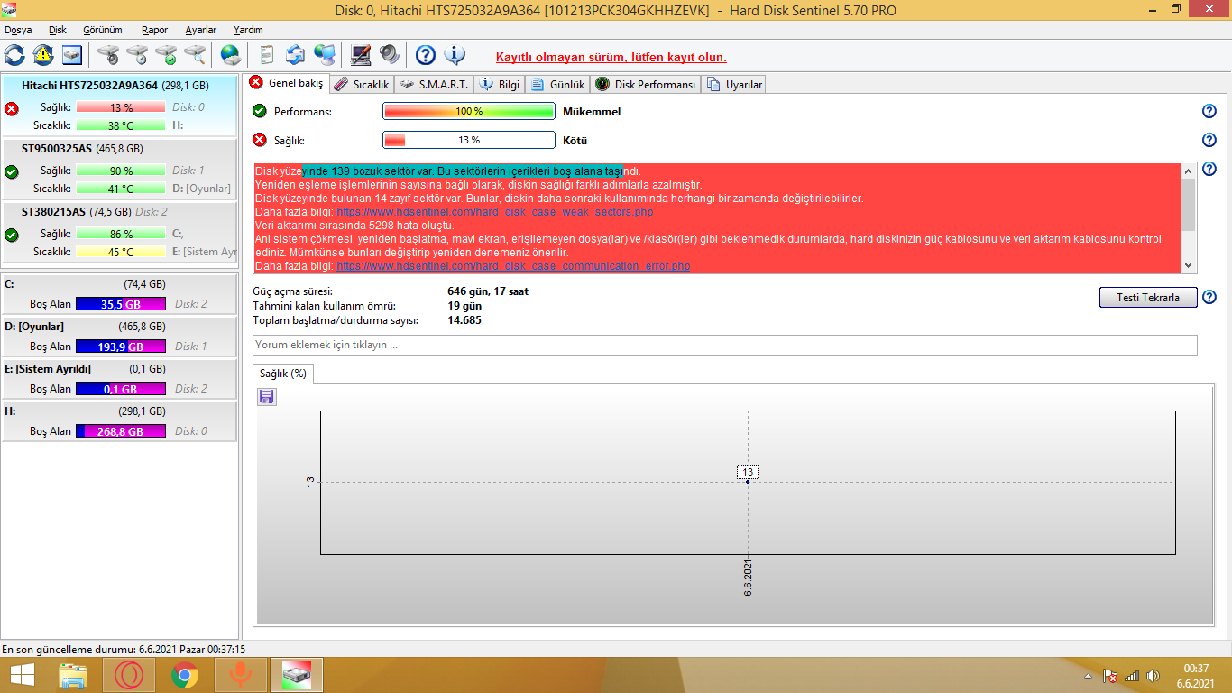Screen dimensions: 1232x693
Task: Switch to the S.M.A.R.T. tab
Action: tap(433, 85)
